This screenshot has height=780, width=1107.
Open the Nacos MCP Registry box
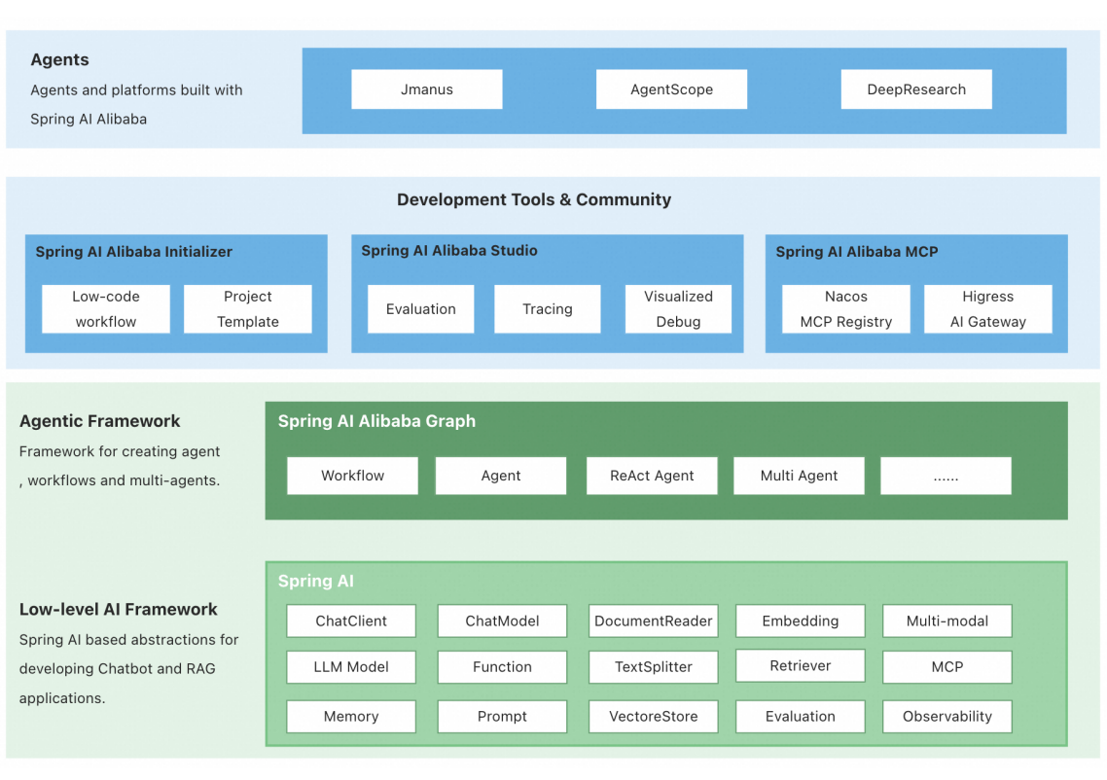click(845, 308)
